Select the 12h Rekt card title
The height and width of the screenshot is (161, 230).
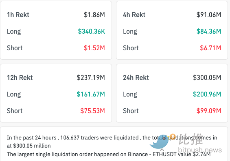[x=20, y=77]
